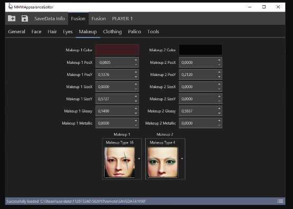293x209 pixels.
Task: Switch to the Eyes tab
Action: coord(68,32)
